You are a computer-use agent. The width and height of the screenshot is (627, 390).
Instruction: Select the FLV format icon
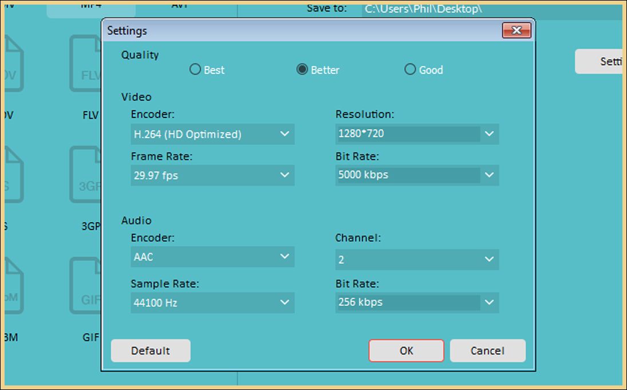tap(85, 64)
